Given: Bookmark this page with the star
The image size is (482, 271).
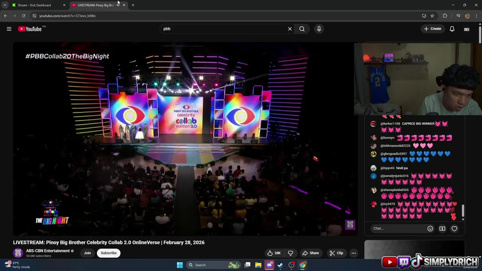Looking at the screenshot, I should click(432, 16).
